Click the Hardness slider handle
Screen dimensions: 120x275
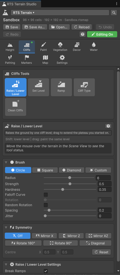pos(63,189)
